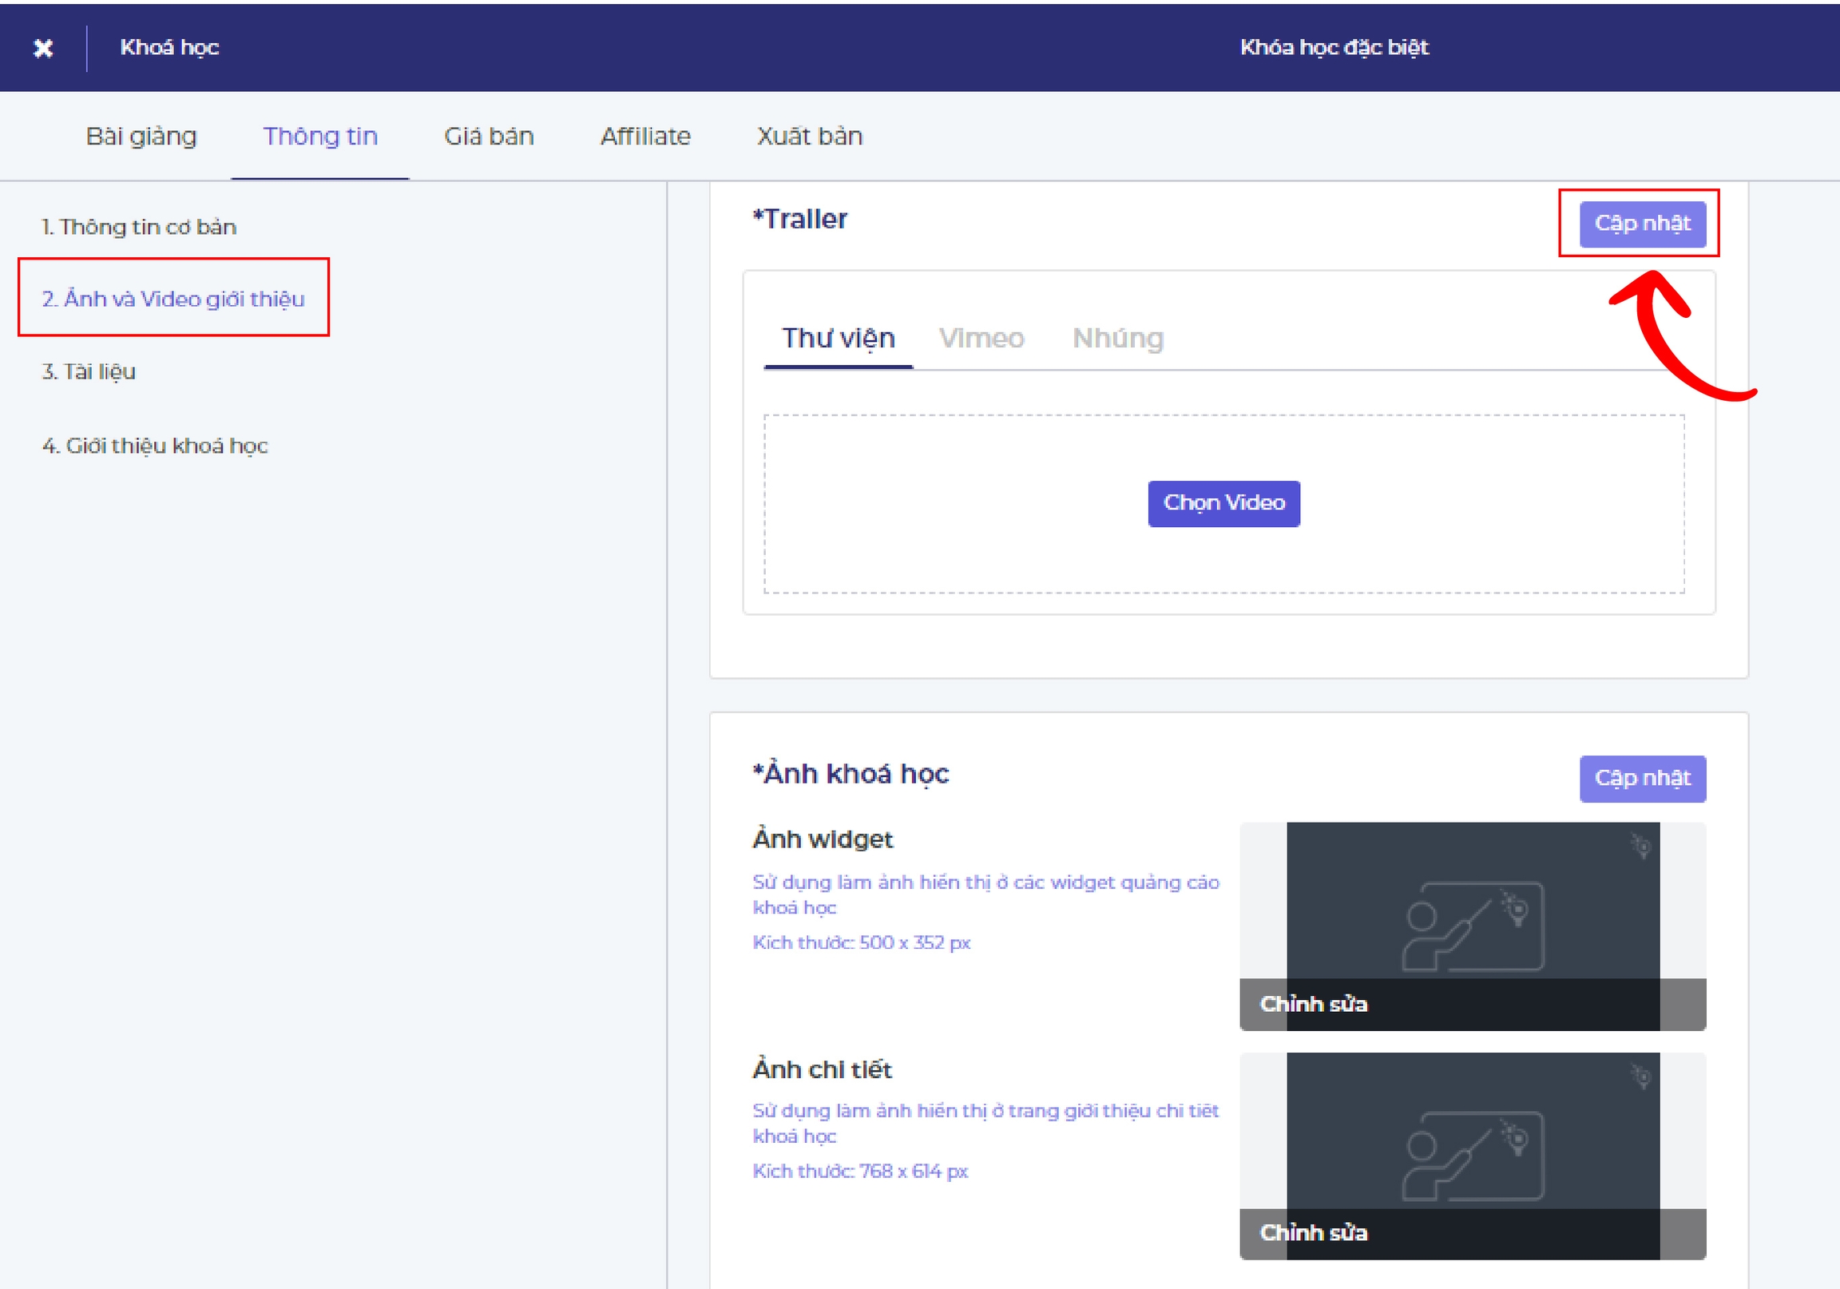Switch to the Thông tin tab
The height and width of the screenshot is (1289, 1840).
point(319,137)
